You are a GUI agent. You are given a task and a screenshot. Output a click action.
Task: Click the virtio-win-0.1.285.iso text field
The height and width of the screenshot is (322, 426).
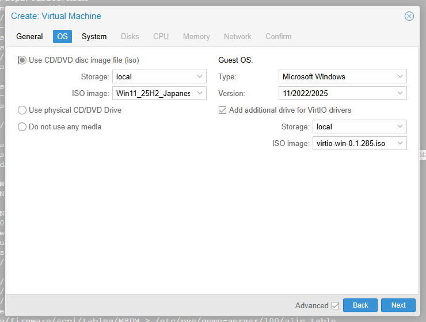tap(351, 143)
